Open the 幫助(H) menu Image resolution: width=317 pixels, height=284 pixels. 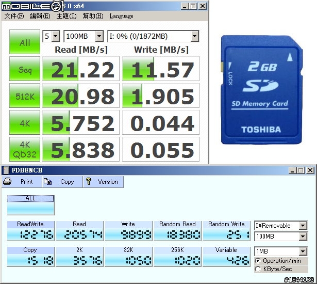[x=93, y=16]
